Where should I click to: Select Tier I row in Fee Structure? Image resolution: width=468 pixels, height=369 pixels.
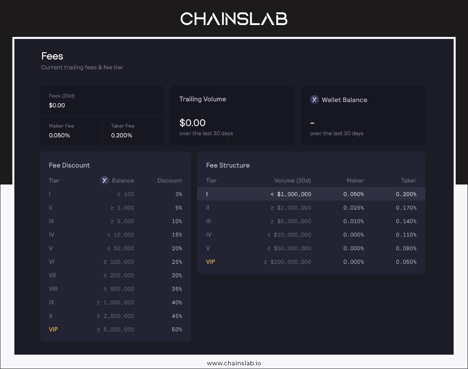tap(311, 194)
